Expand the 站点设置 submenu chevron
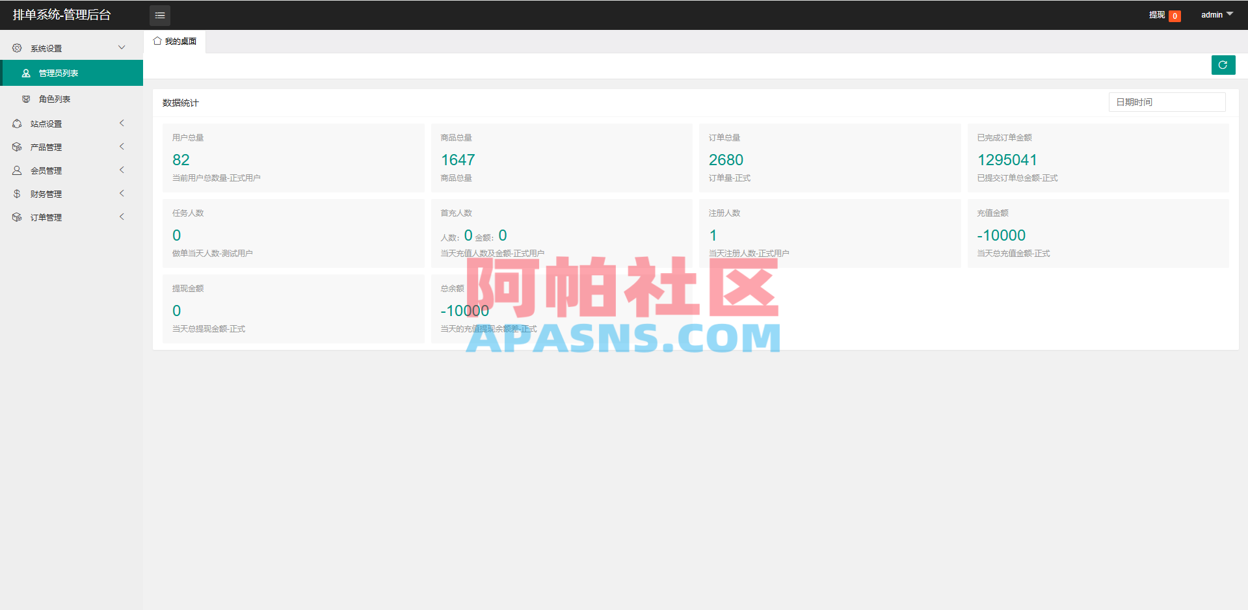The width and height of the screenshot is (1248, 610). (122, 123)
